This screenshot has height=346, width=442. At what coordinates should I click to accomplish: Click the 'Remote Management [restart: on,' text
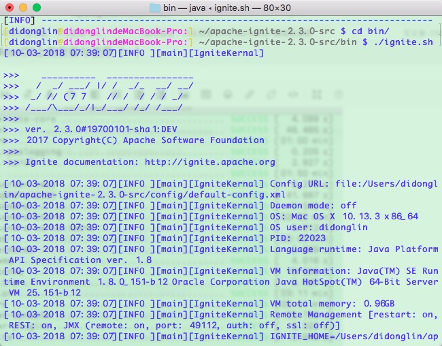point(354,315)
